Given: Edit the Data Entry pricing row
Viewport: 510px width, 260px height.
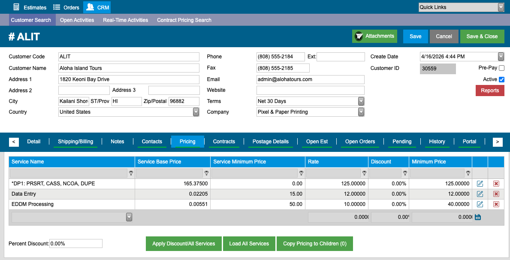Looking at the screenshot, I should coord(480,194).
